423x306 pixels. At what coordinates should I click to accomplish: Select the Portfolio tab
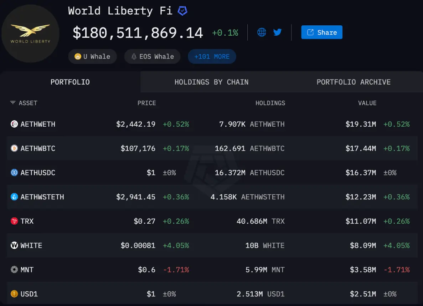coord(70,82)
